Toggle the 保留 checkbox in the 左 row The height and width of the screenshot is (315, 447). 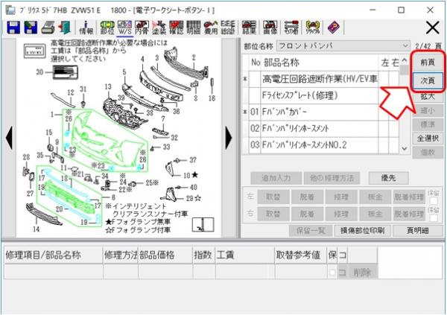(434, 200)
